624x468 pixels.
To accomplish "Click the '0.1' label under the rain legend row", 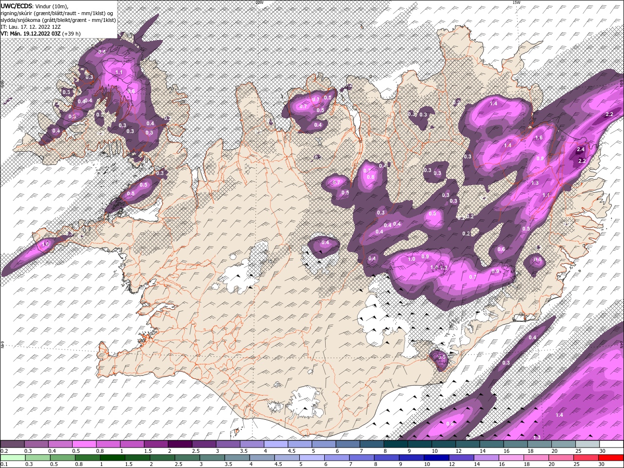I will [x=4, y=464].
